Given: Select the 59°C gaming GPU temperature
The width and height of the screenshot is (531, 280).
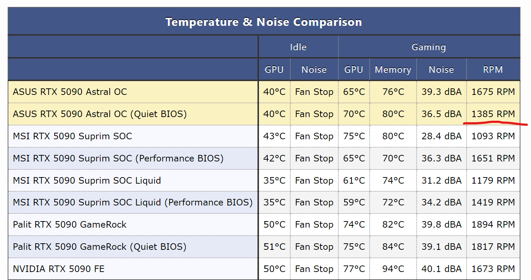Looking at the screenshot, I should (354, 202).
